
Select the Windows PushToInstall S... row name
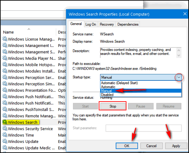(x=31, y=110)
